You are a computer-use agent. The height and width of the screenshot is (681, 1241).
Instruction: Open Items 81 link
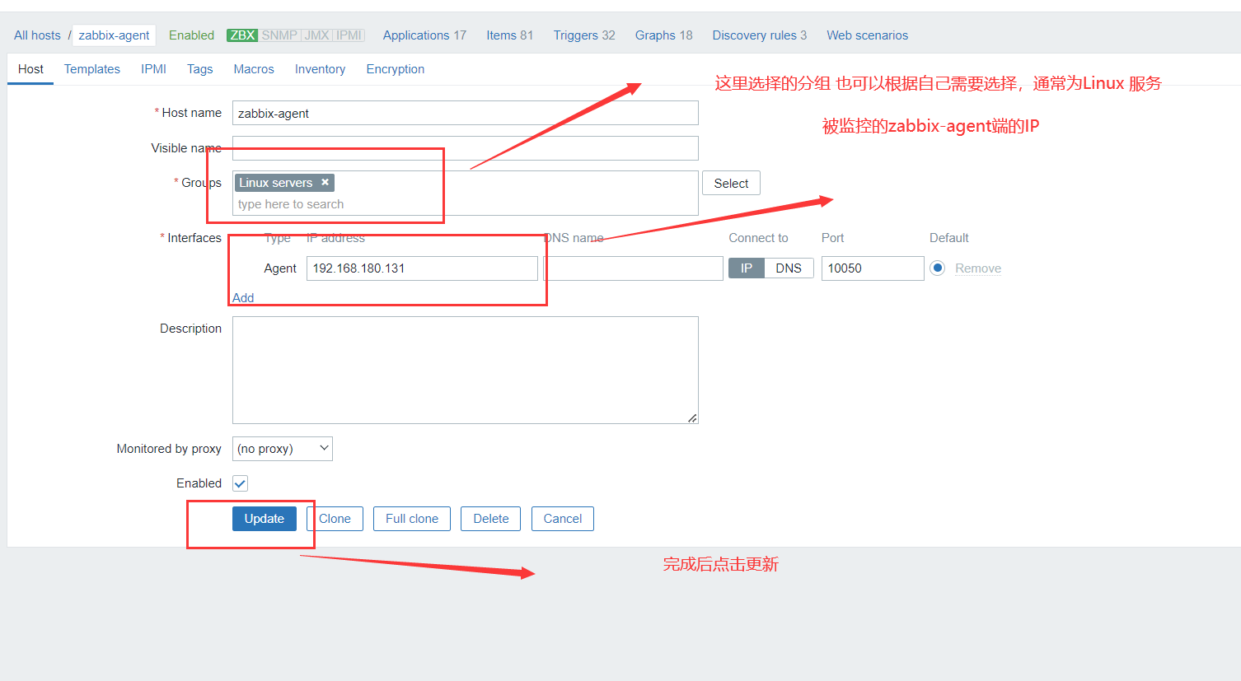[x=510, y=35]
